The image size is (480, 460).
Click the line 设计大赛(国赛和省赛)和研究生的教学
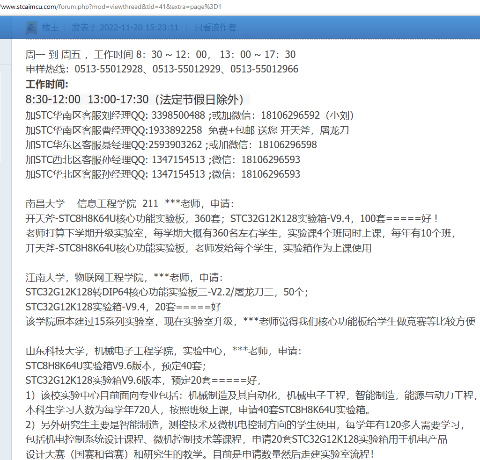tap(200, 454)
